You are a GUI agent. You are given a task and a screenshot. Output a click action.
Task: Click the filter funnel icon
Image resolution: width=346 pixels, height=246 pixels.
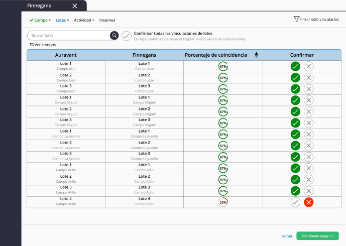296,19
